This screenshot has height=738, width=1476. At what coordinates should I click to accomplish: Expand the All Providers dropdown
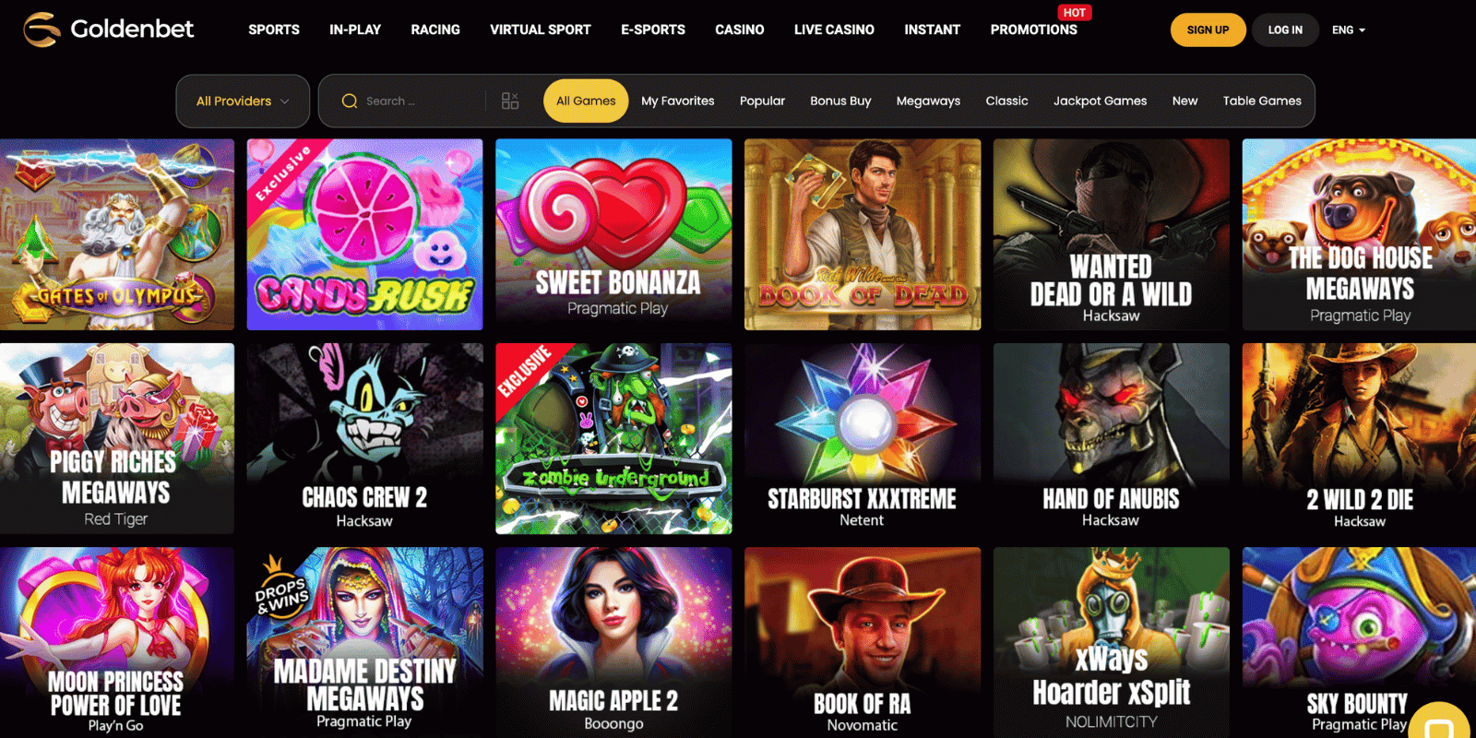(x=243, y=101)
